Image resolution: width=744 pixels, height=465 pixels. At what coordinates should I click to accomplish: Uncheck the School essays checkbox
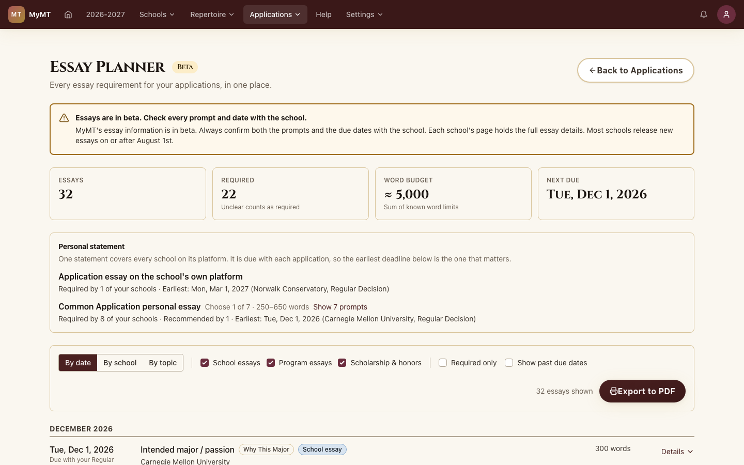coord(205,363)
